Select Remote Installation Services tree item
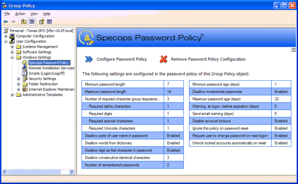The width and height of the screenshot is (298, 184). click(x=51, y=68)
